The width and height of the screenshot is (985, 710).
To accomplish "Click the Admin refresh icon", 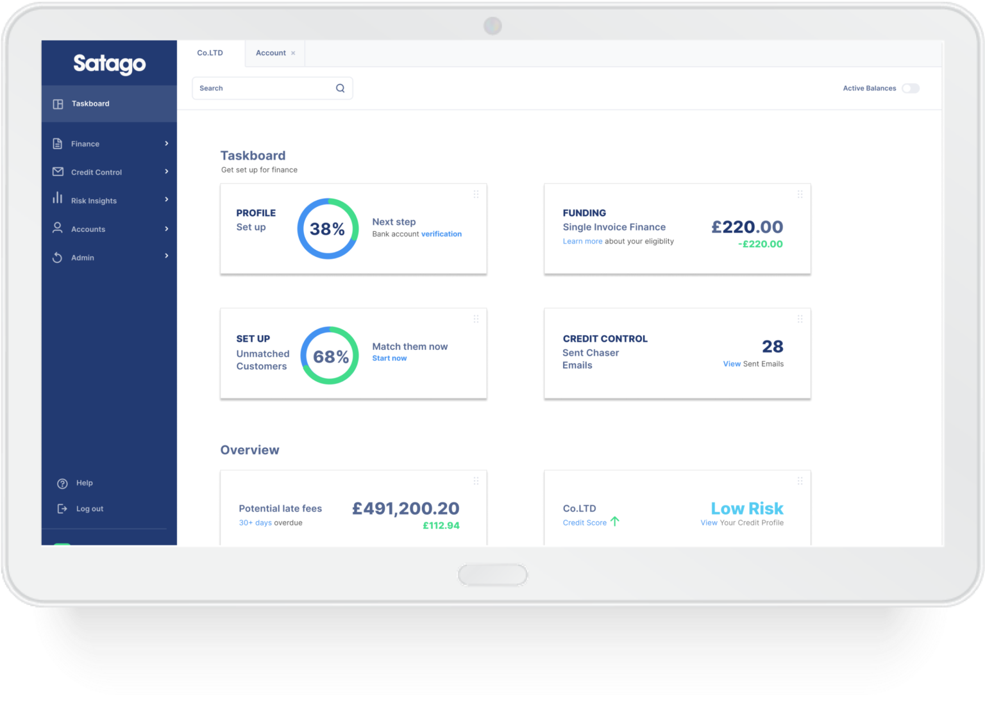I will 58,258.
